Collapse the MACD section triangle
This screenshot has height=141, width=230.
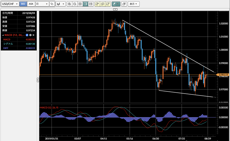[x=3, y=35]
